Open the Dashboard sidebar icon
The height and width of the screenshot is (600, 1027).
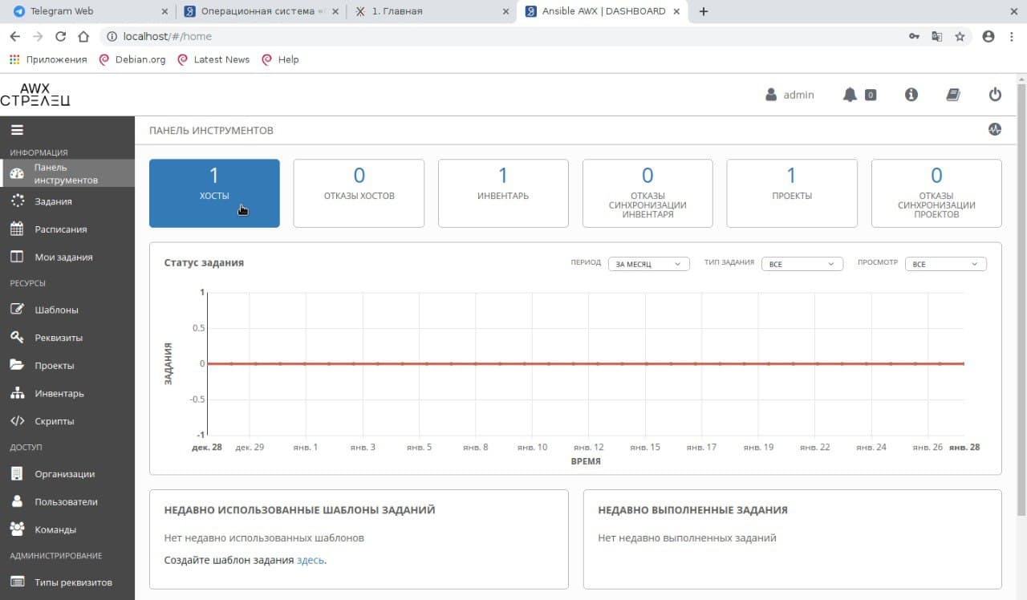(x=17, y=174)
